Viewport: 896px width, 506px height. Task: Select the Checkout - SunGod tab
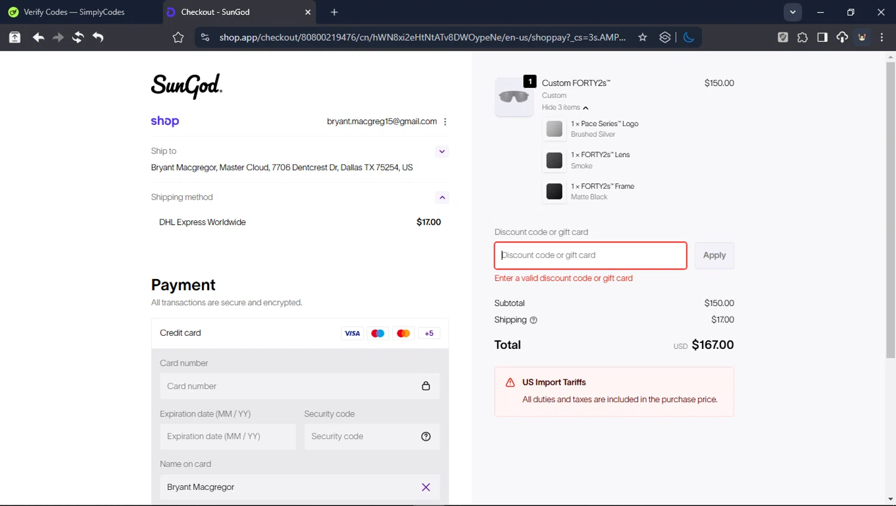pos(239,12)
